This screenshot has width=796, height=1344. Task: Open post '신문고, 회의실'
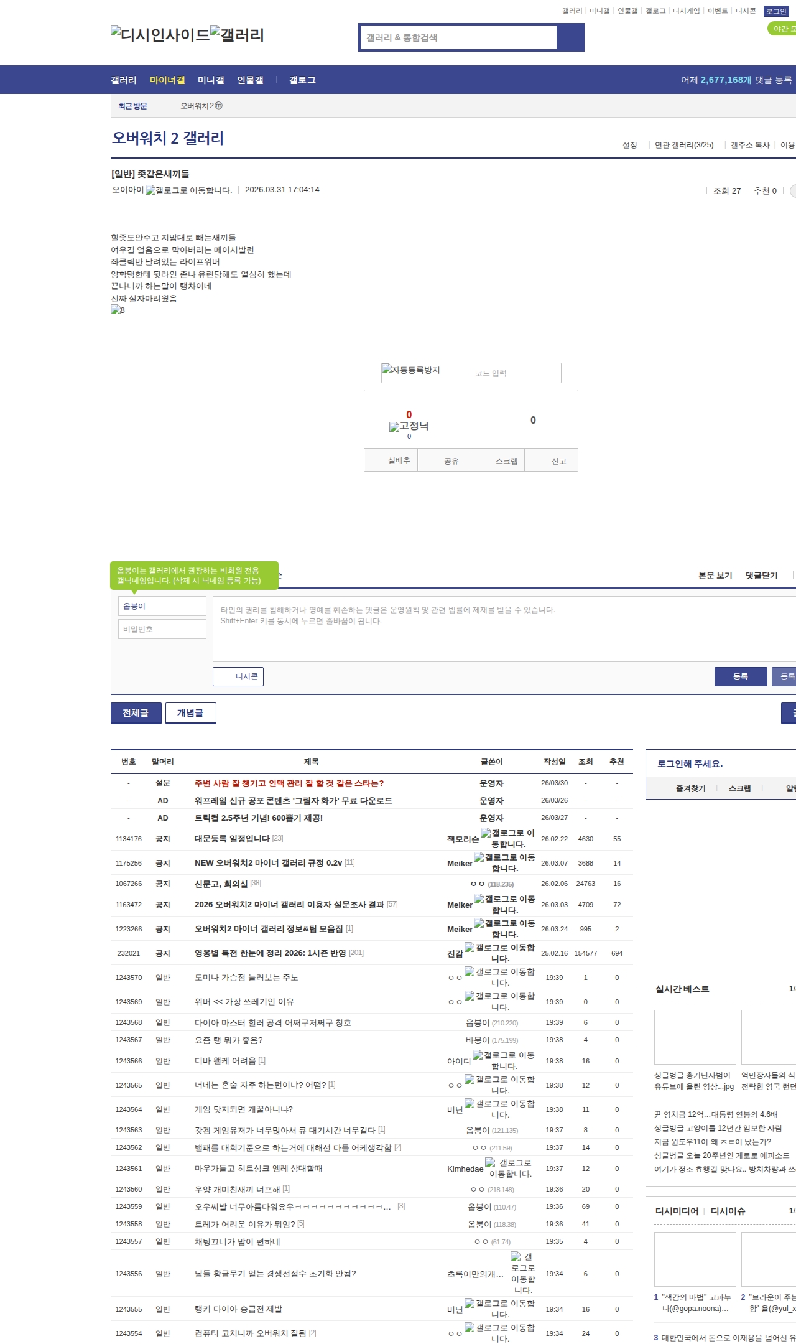point(221,884)
